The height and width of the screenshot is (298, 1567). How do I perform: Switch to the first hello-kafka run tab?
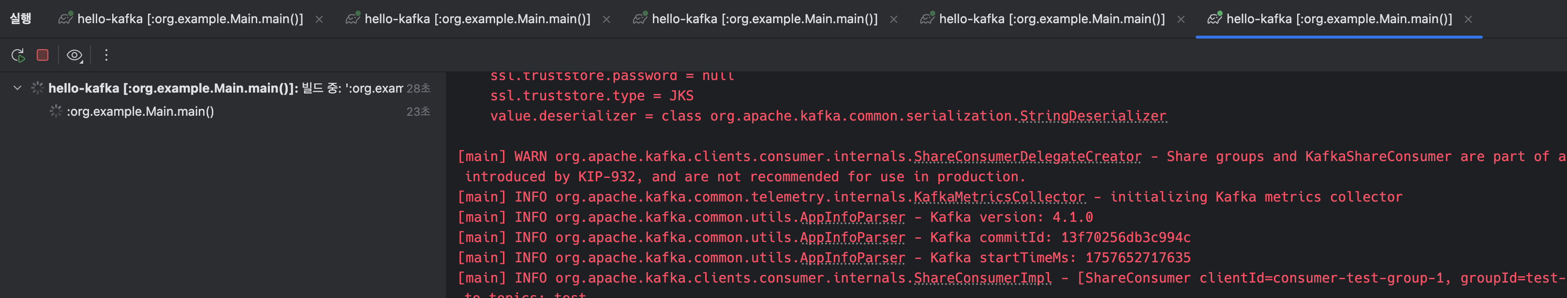coord(190,19)
